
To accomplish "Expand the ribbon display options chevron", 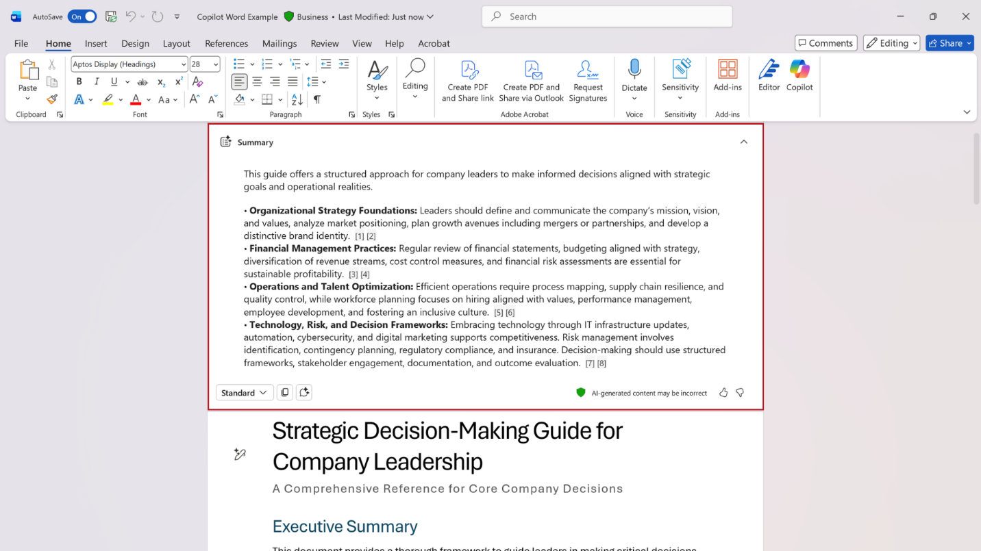I will pyautogui.click(x=967, y=112).
